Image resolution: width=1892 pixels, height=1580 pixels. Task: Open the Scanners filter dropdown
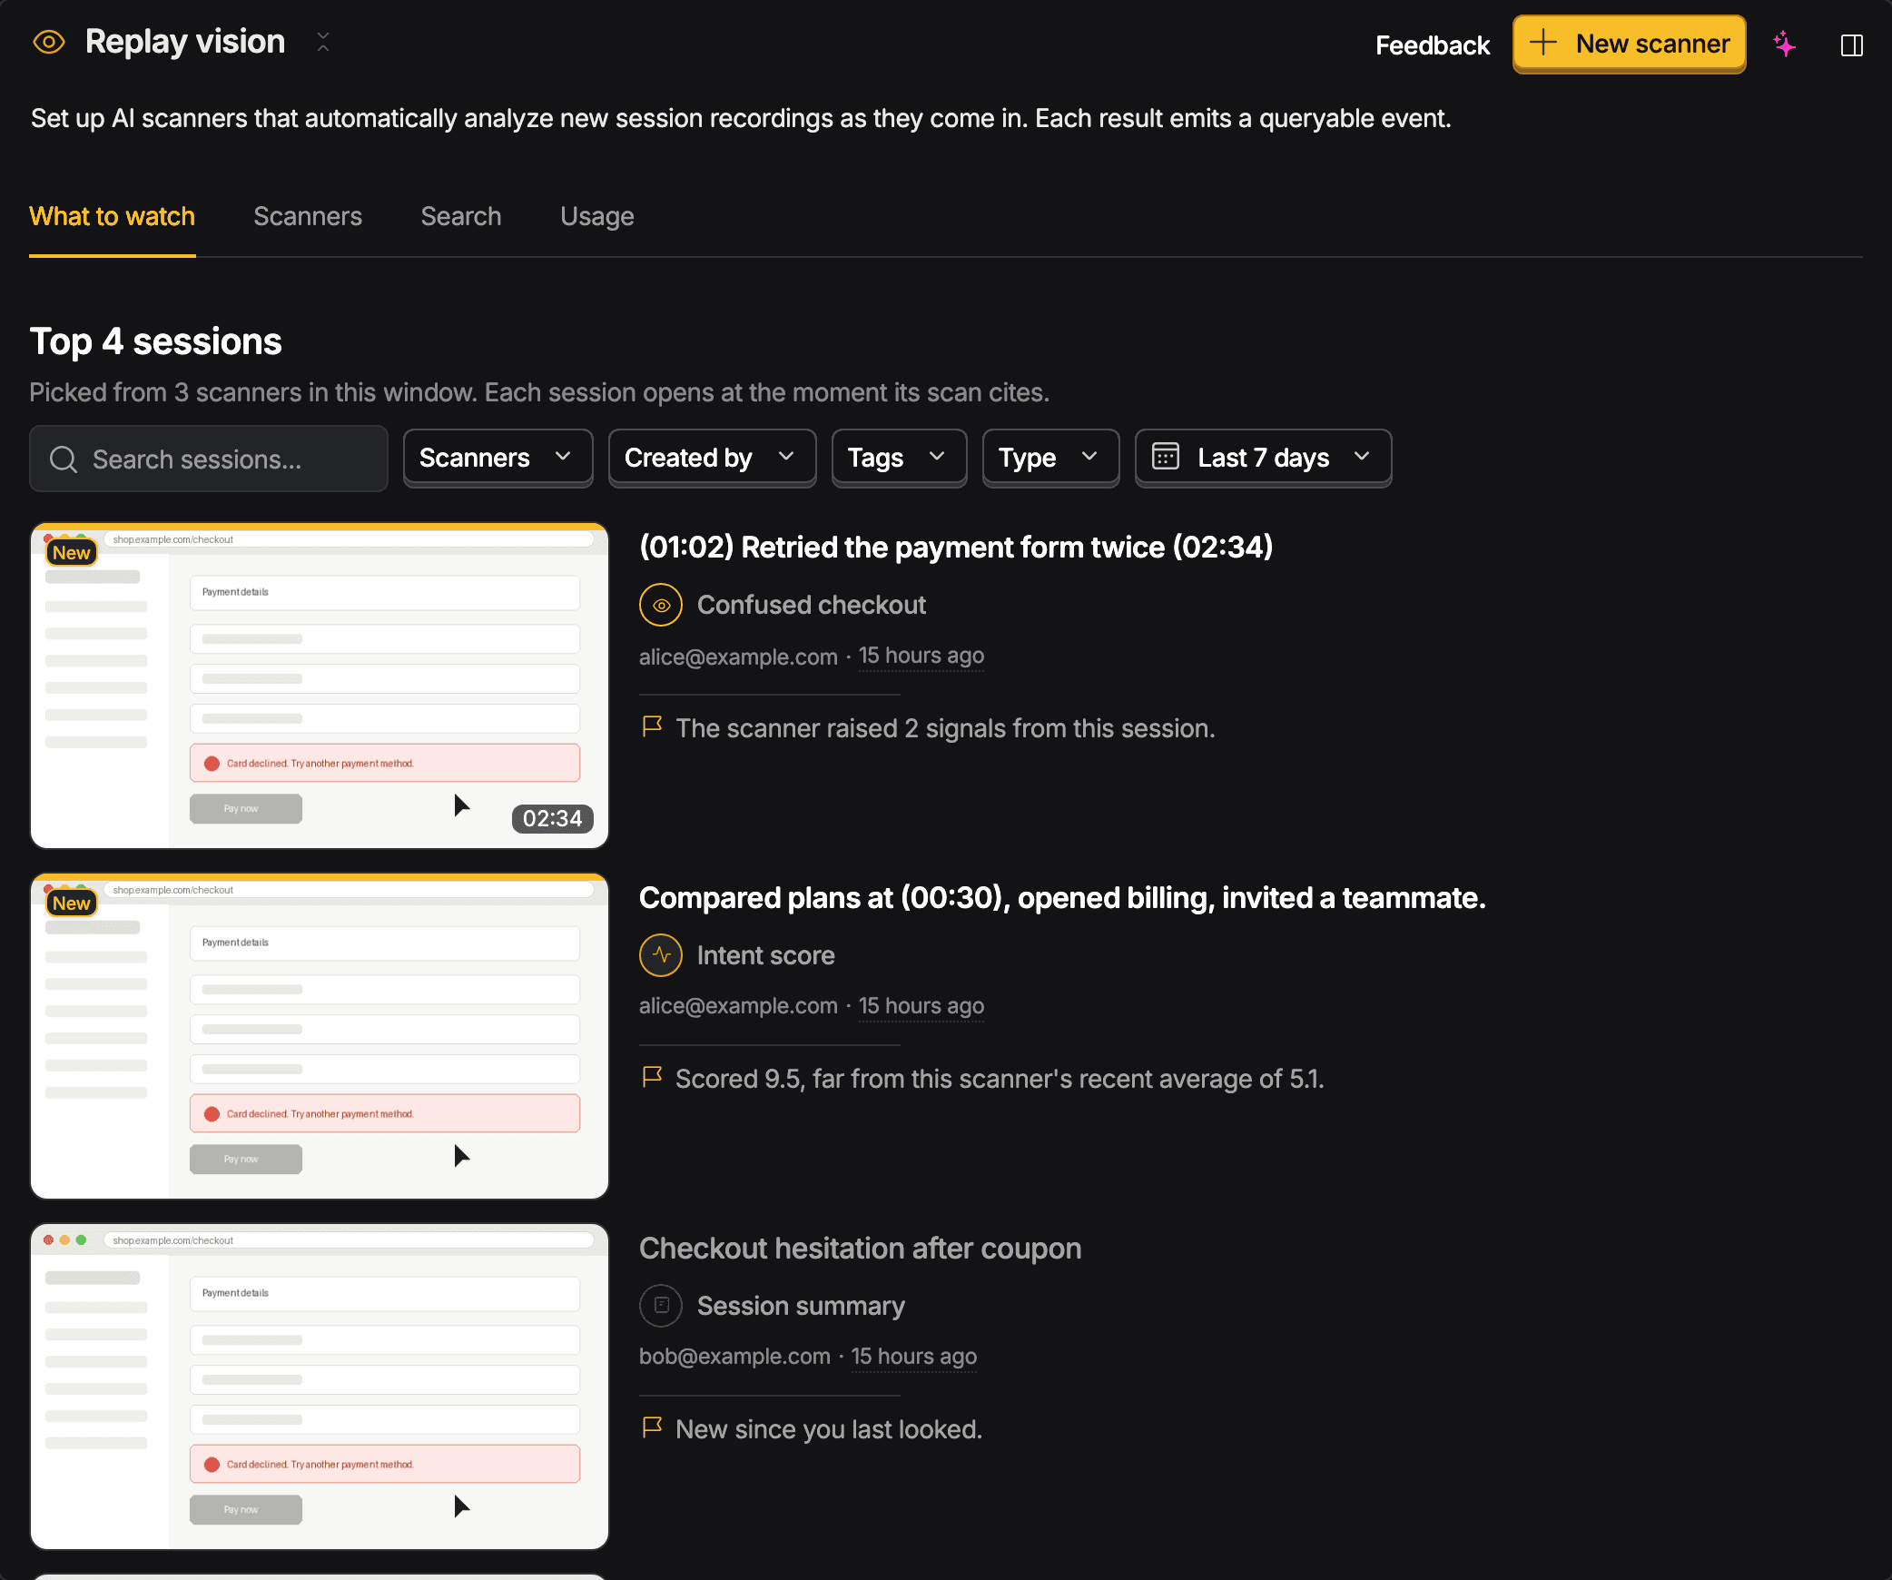[x=498, y=458]
